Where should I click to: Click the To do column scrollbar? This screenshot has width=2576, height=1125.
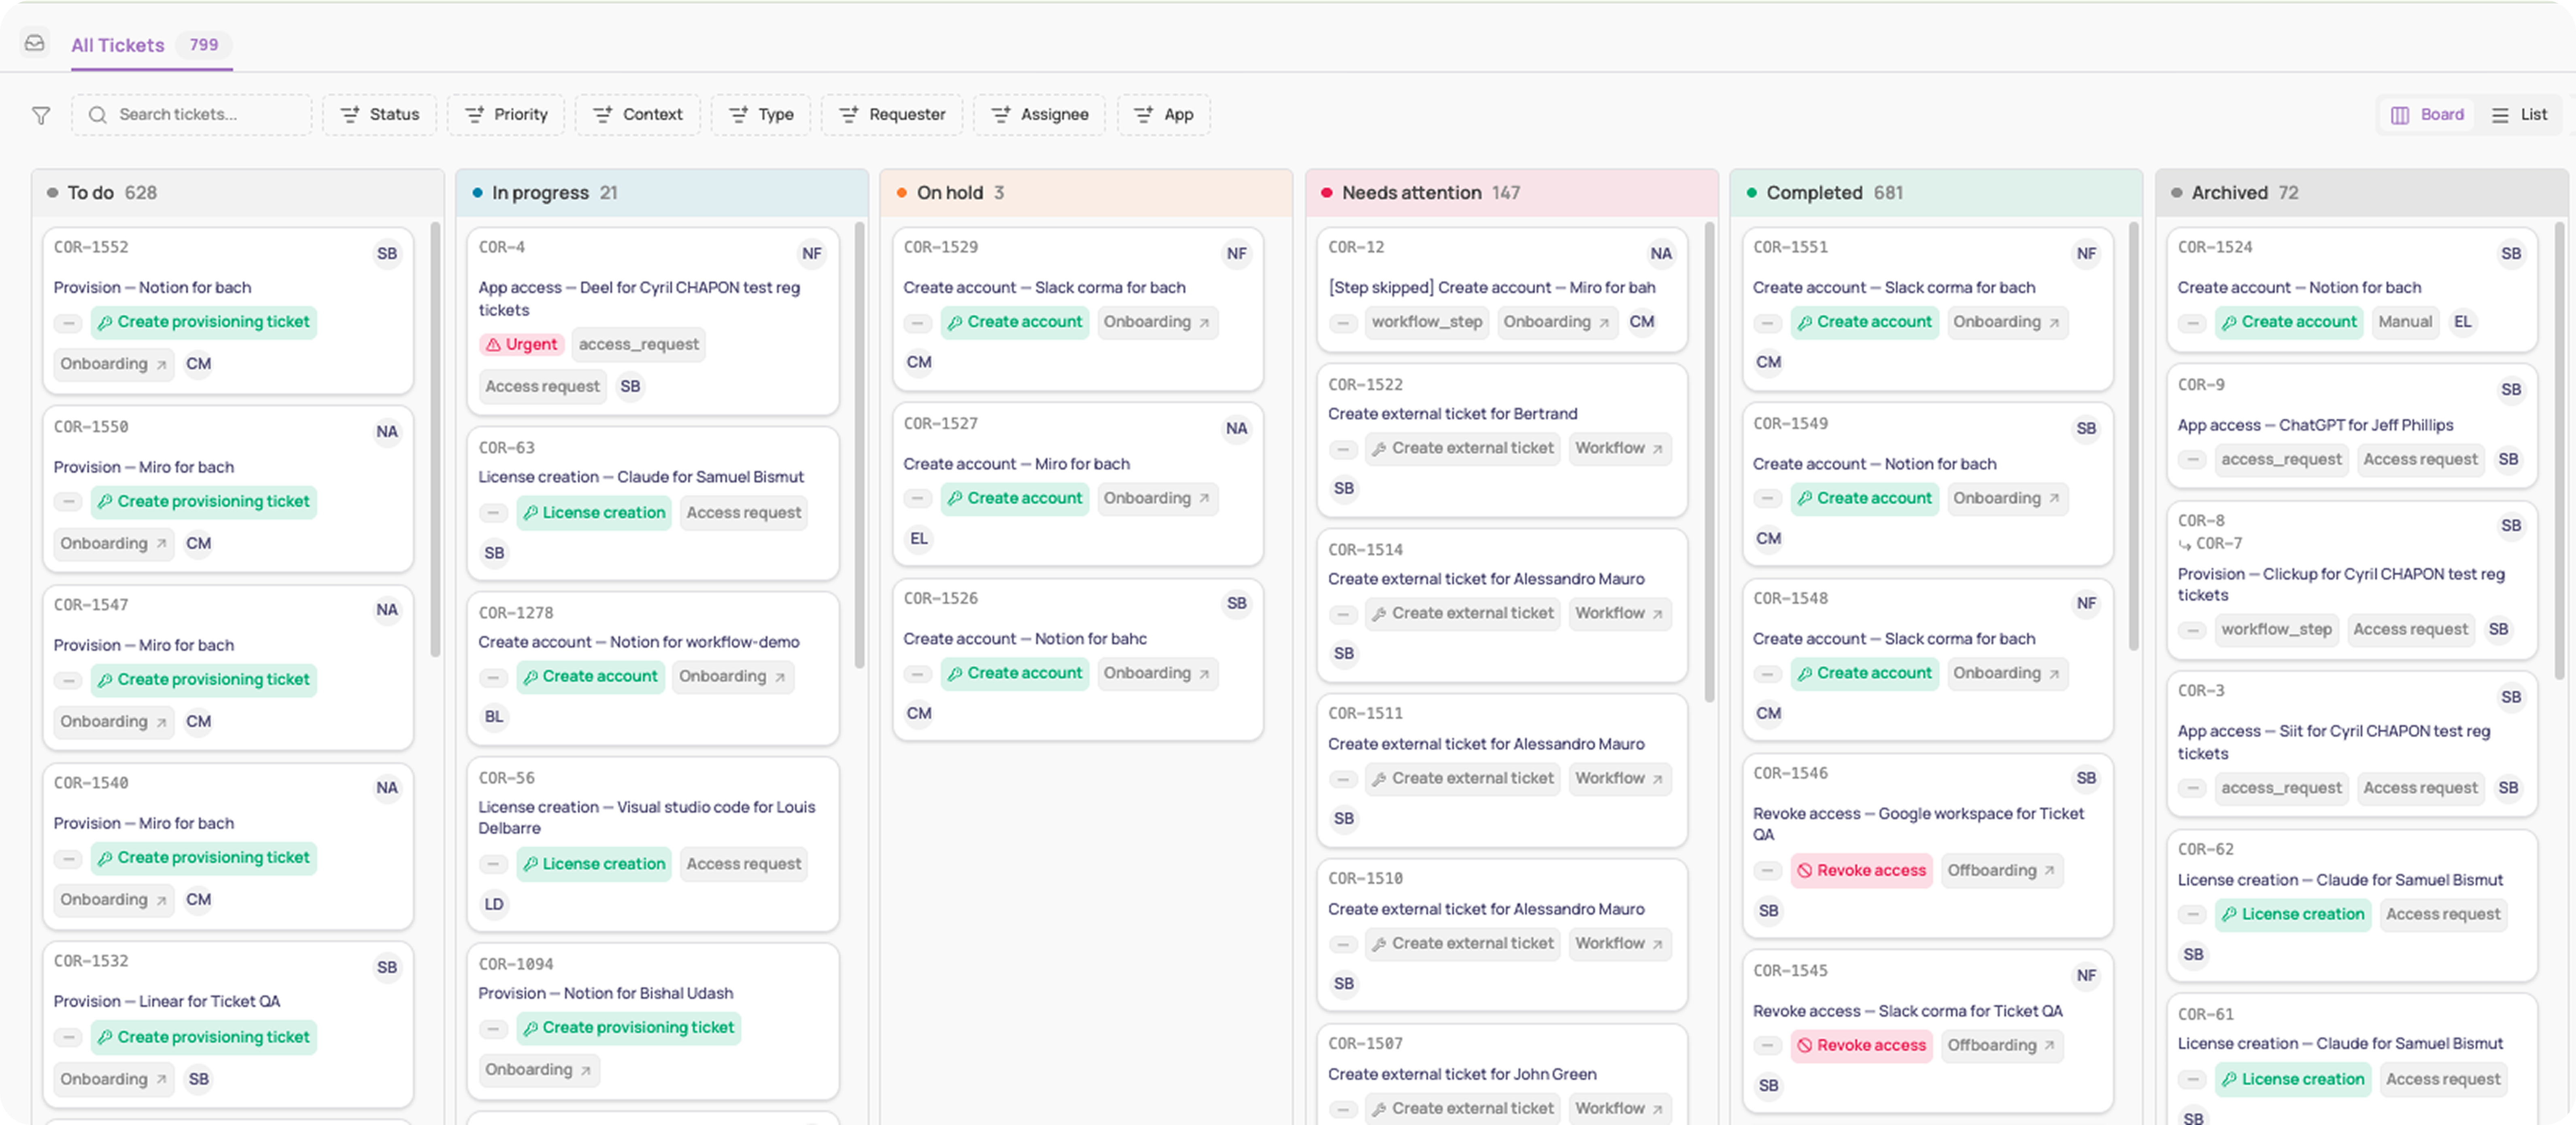pyautogui.click(x=435, y=440)
